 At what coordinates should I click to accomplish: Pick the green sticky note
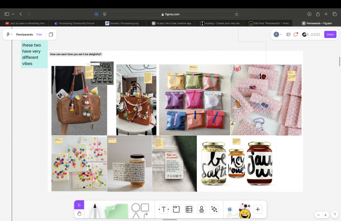117,211
